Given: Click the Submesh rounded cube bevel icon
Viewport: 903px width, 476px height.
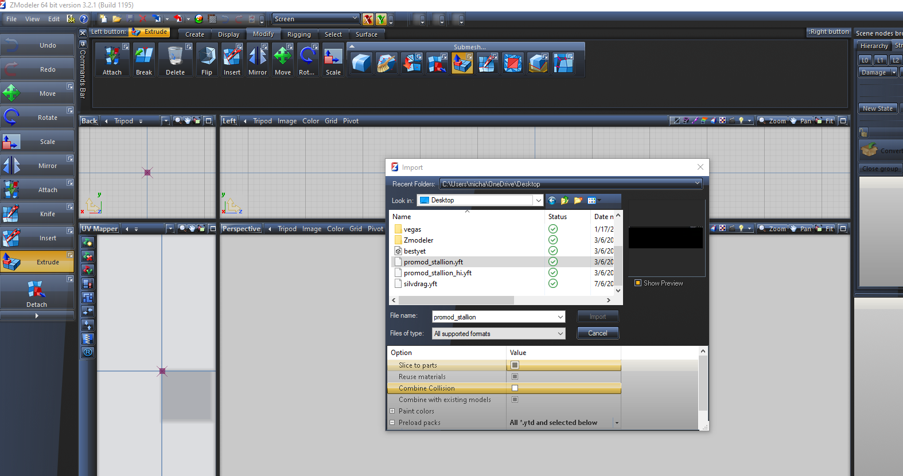Looking at the screenshot, I should pos(361,63).
